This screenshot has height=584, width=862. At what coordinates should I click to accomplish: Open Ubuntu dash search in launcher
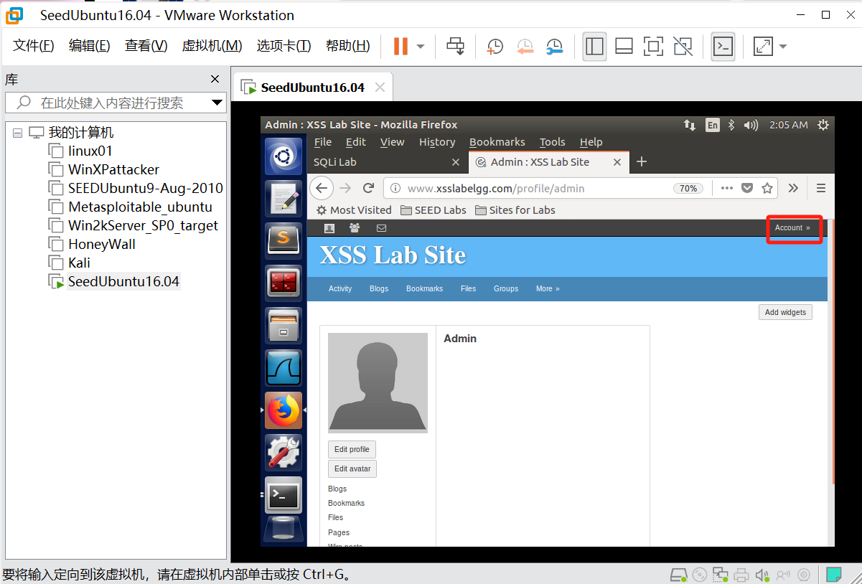point(284,156)
